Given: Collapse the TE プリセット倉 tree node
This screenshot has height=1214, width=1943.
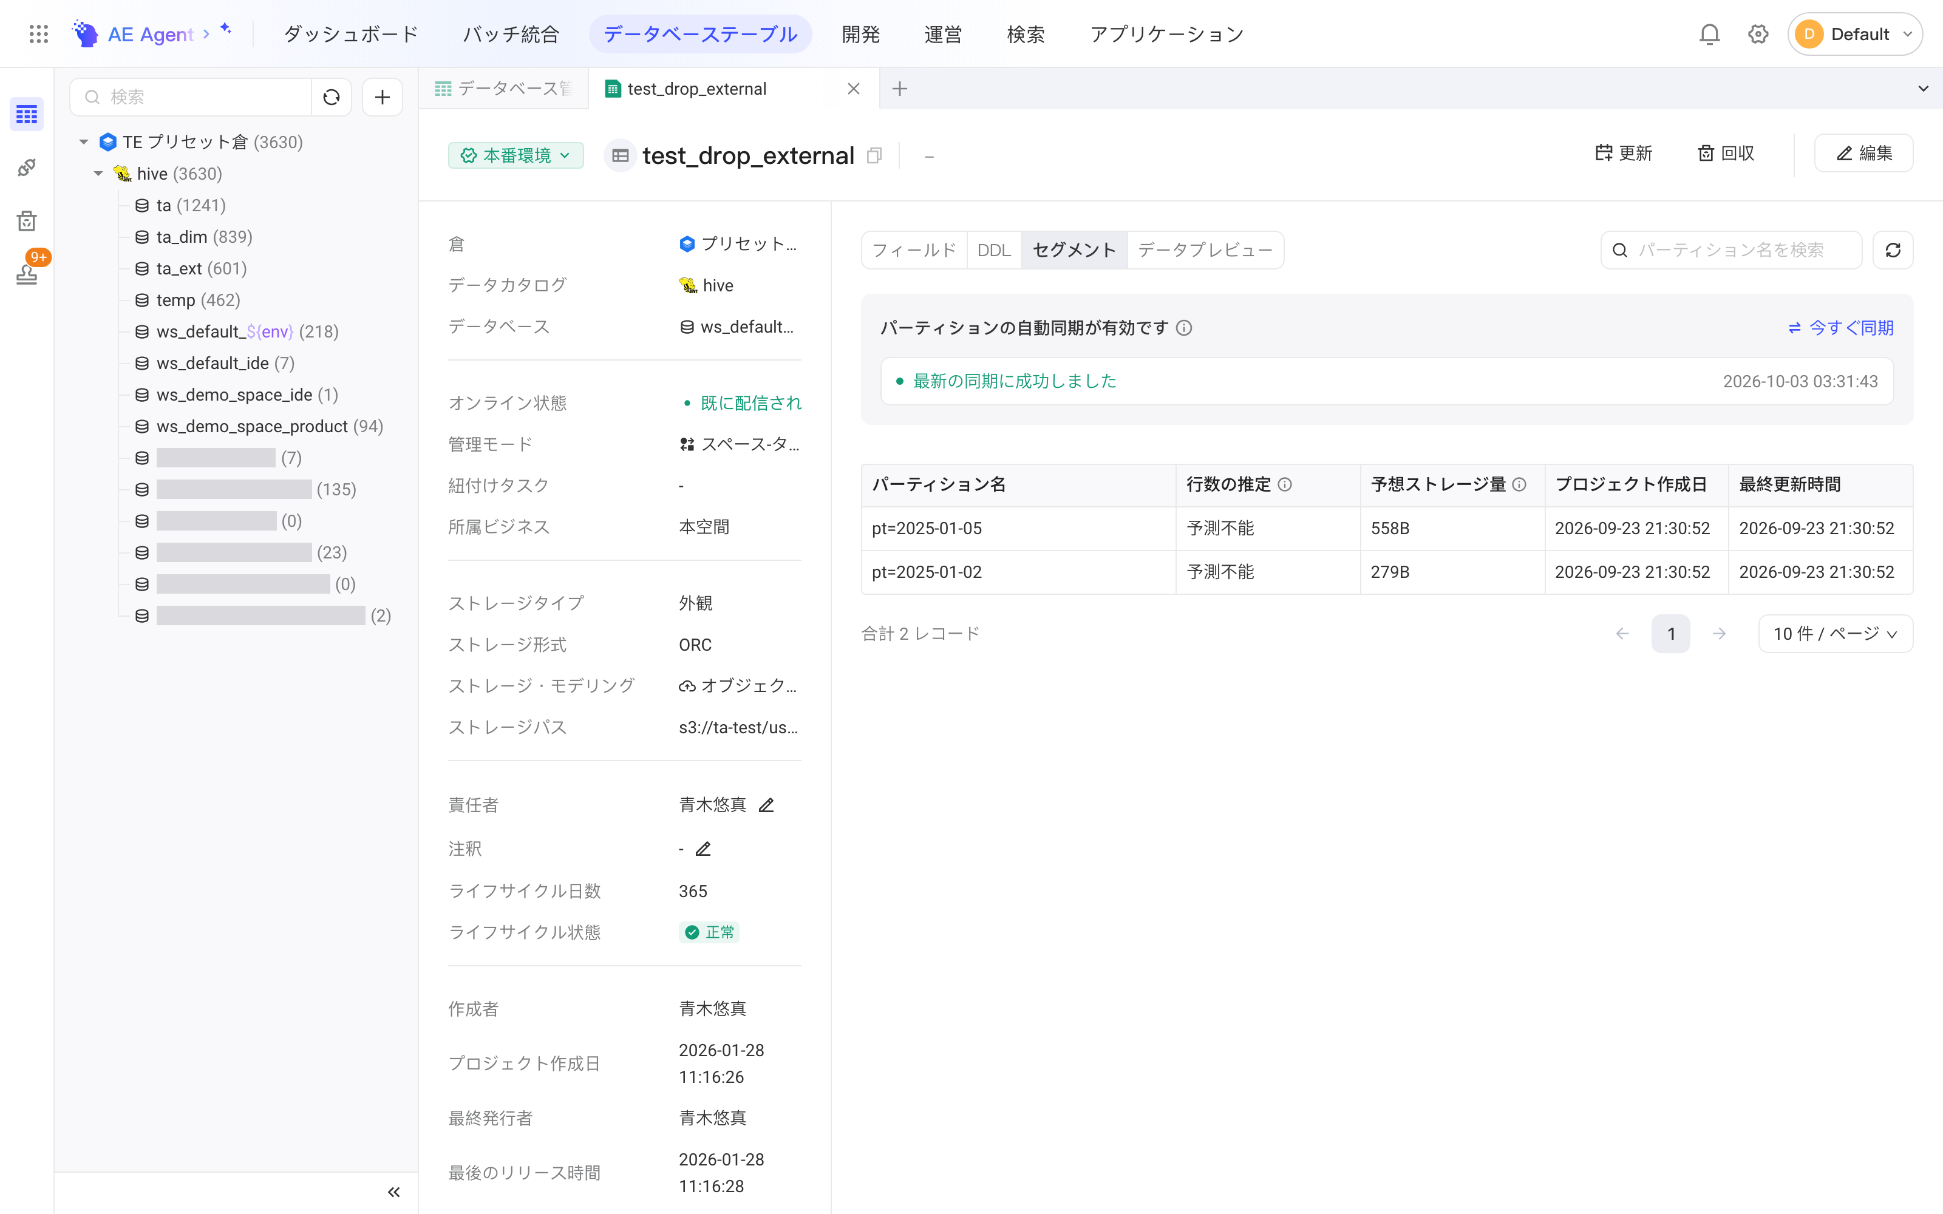Looking at the screenshot, I should (84, 142).
